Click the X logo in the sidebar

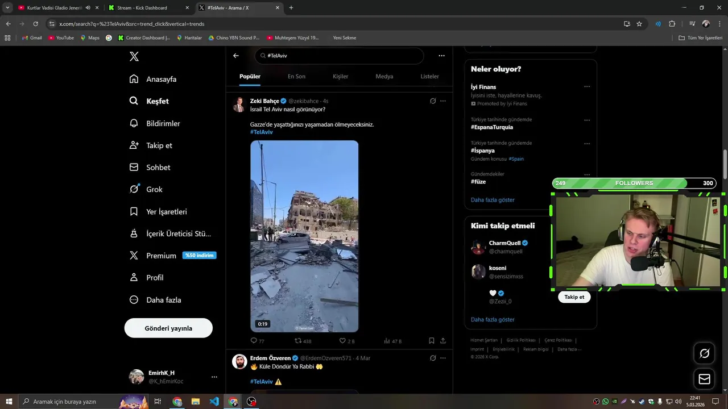(134, 56)
